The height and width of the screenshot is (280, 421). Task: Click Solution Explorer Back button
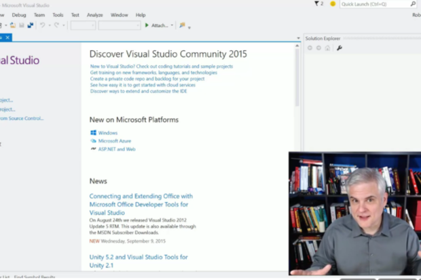310,48
